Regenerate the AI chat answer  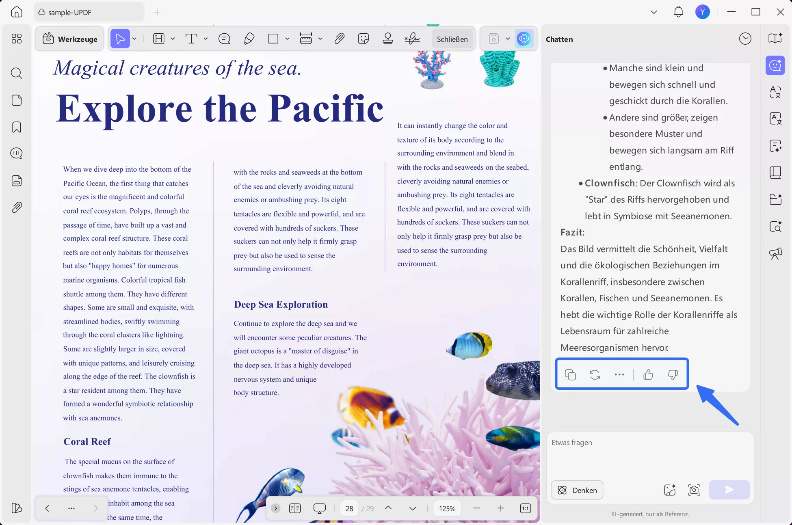click(595, 374)
